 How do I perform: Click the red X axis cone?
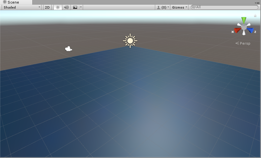pyautogui.click(x=238, y=30)
